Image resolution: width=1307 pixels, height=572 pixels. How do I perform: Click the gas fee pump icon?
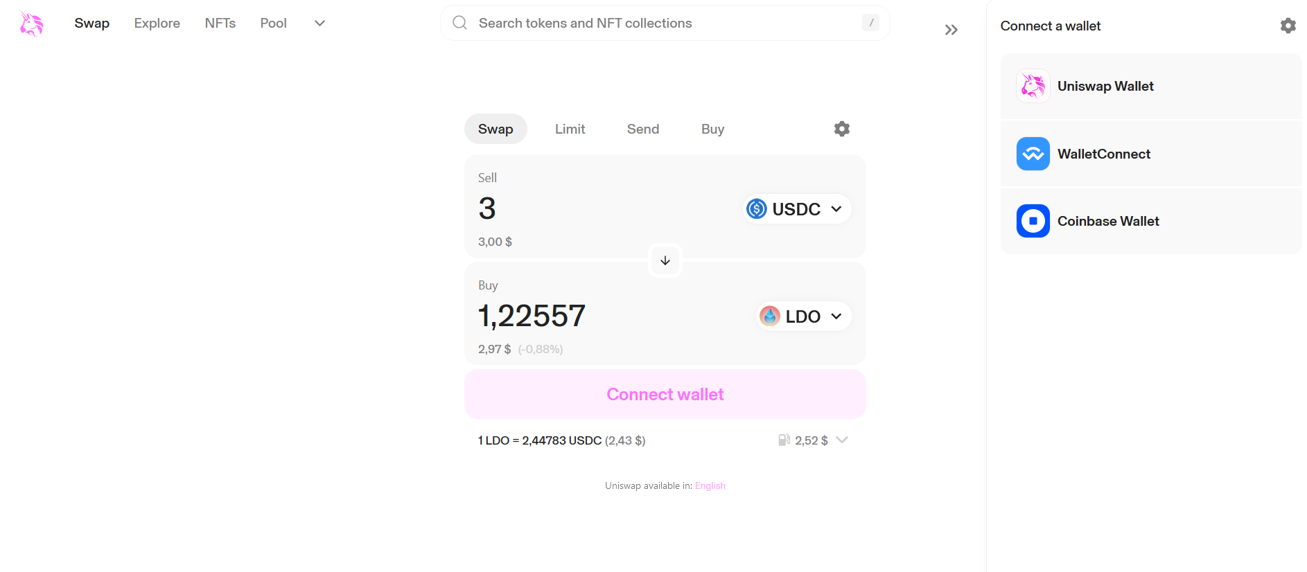pos(784,440)
